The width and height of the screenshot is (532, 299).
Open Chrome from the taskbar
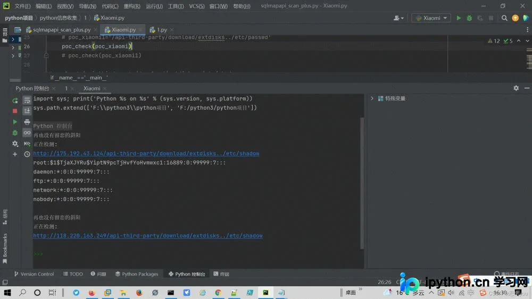(218, 293)
